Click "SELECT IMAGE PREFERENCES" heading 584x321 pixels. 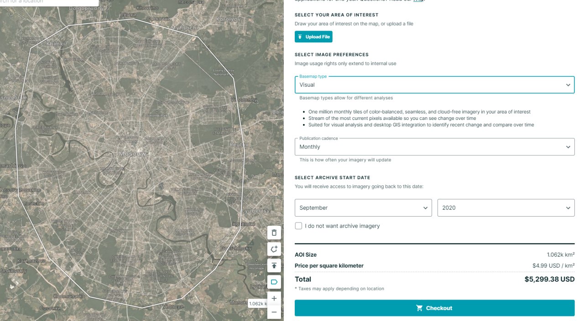(332, 55)
